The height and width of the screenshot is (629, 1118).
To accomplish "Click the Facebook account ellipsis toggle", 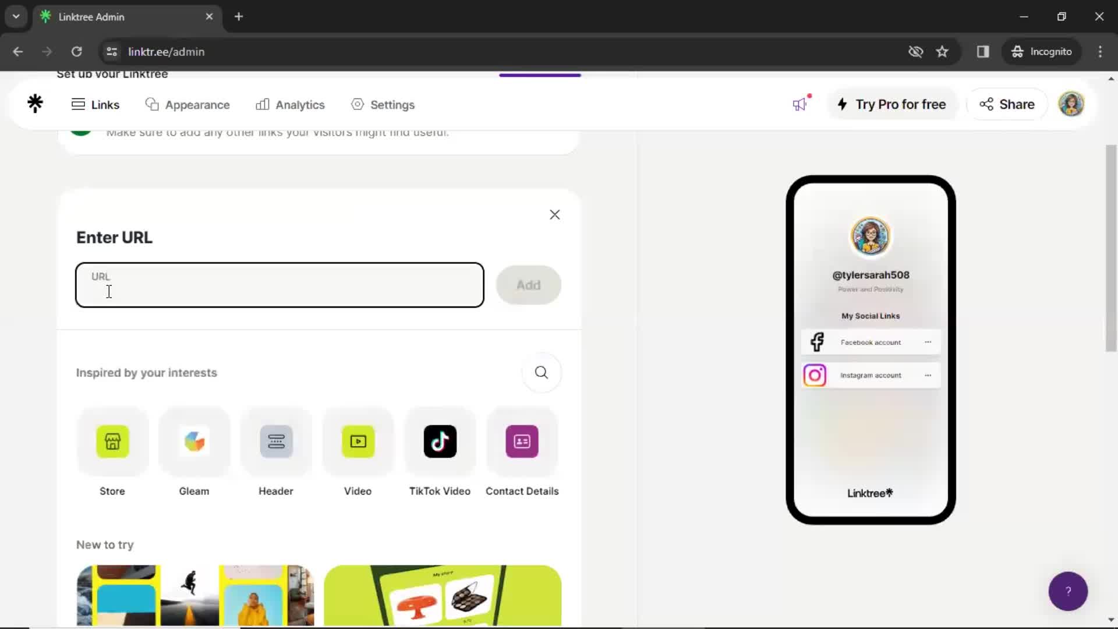I will coord(928,342).
